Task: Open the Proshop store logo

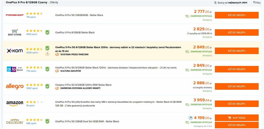Action: click(15, 15)
